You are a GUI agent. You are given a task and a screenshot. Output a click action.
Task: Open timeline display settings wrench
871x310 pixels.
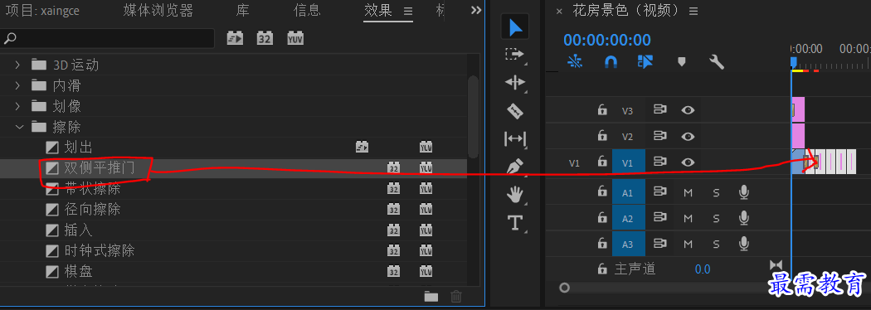[717, 62]
